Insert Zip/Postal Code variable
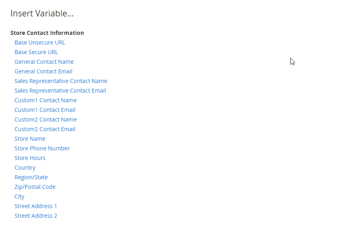 click(35, 187)
